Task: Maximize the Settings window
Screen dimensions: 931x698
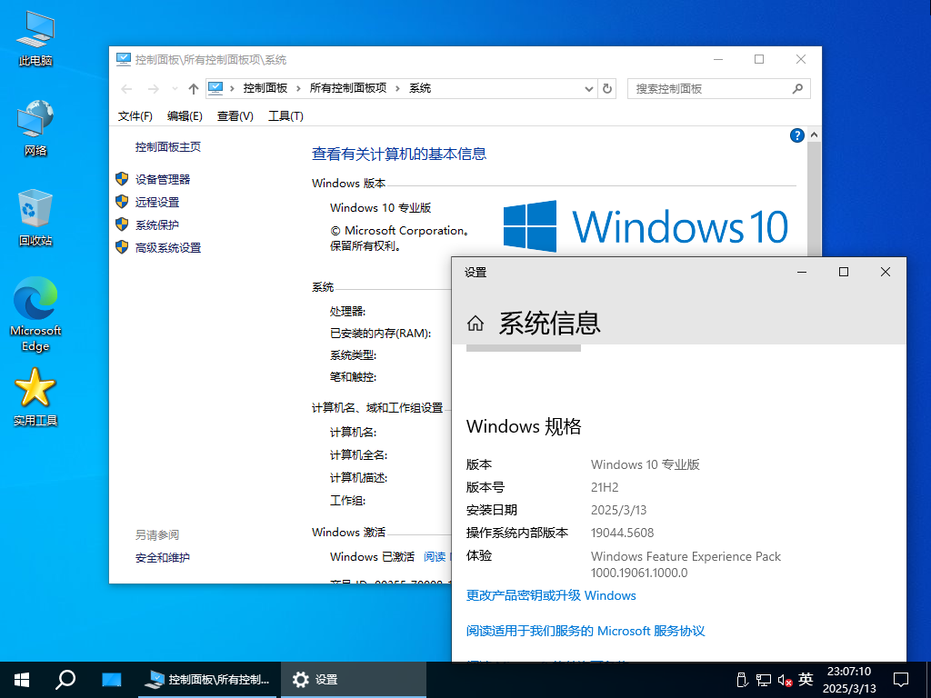Action: pyautogui.click(x=843, y=272)
